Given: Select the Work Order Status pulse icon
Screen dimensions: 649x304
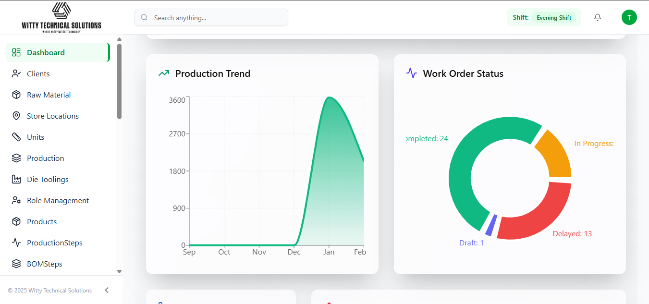Looking at the screenshot, I should (x=411, y=73).
